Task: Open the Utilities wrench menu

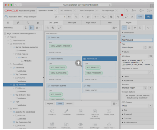Action: (x=104, y=17)
